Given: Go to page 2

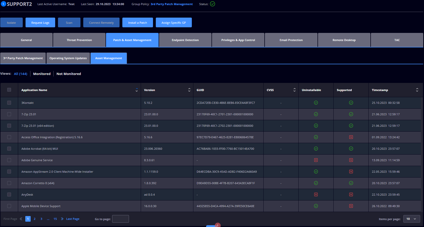Looking at the screenshot, I should 34,219.
